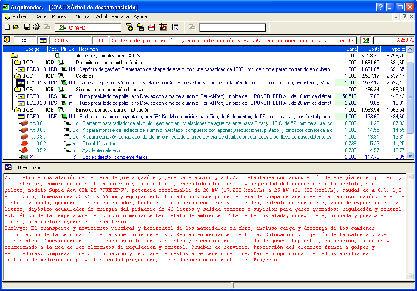Click the CYAFD database name field
Screen dimensions: 417x291
pos(88,27)
